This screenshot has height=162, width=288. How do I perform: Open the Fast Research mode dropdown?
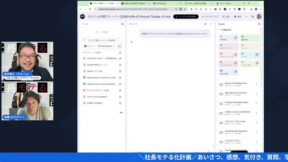click(x=107, y=46)
